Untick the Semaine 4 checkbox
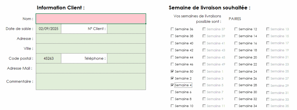297x110 pixels. pos(172,85)
